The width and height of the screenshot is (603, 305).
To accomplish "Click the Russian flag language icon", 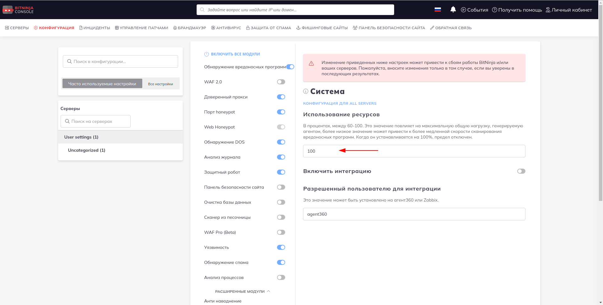I will tap(437, 10).
